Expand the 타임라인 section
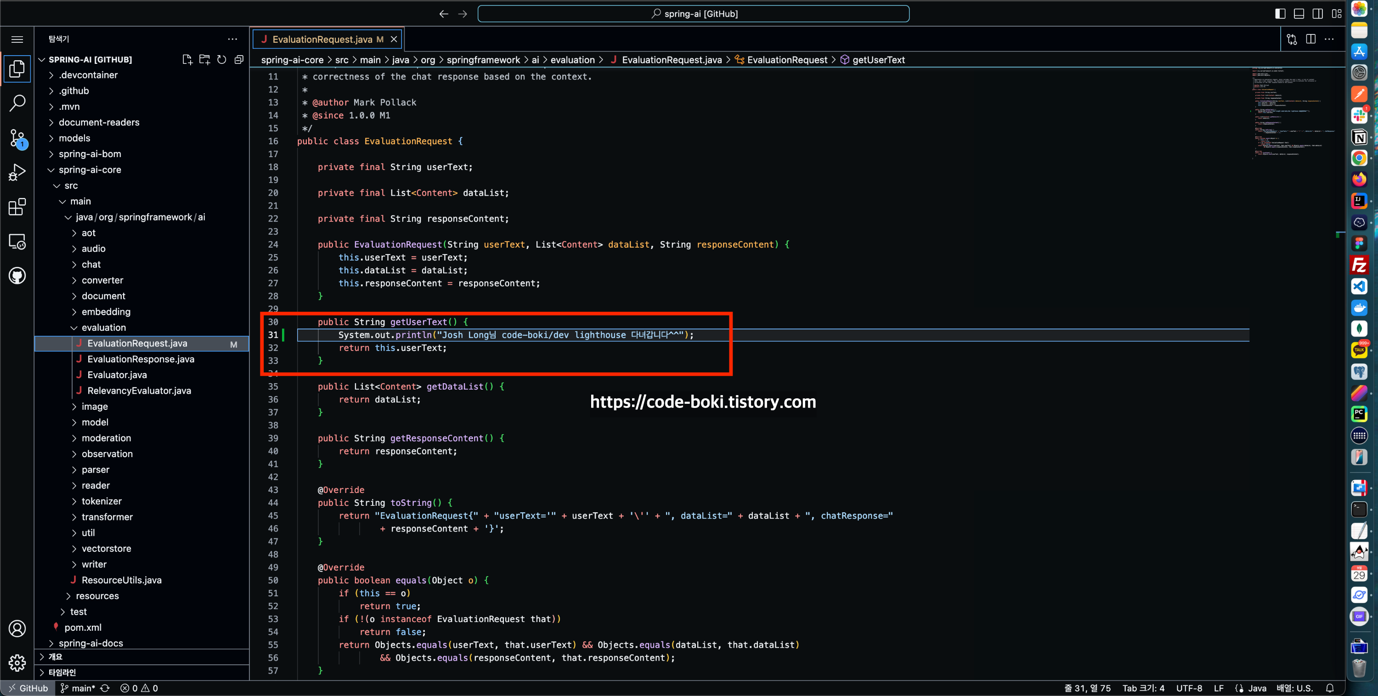The height and width of the screenshot is (696, 1378). pyautogui.click(x=62, y=672)
